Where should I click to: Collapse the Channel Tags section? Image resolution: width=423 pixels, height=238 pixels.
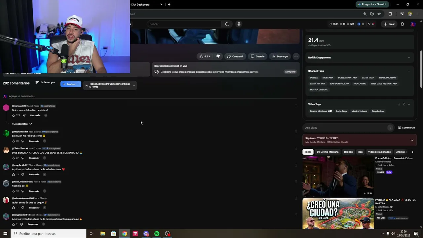coord(409,71)
